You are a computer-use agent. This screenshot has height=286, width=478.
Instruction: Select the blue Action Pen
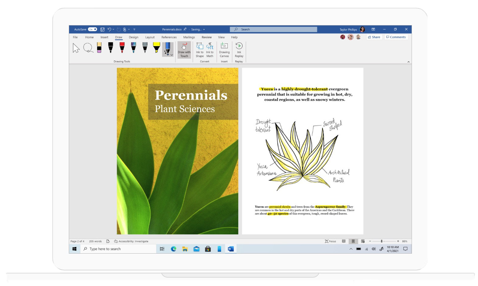(167, 48)
